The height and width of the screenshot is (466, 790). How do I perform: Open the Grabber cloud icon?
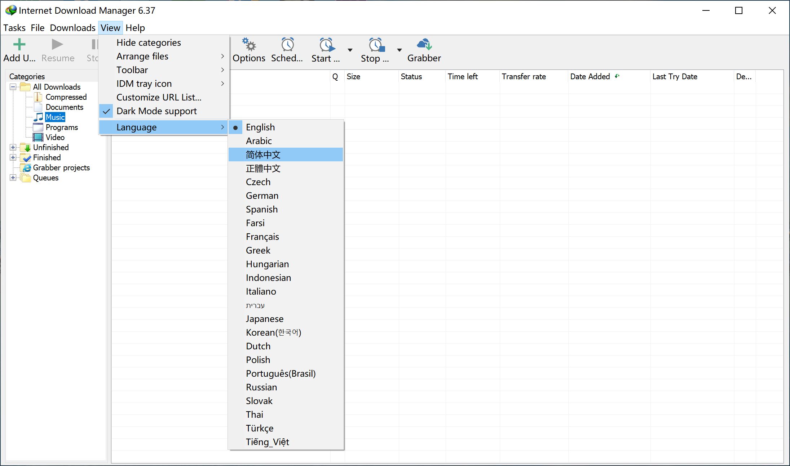coord(424,44)
